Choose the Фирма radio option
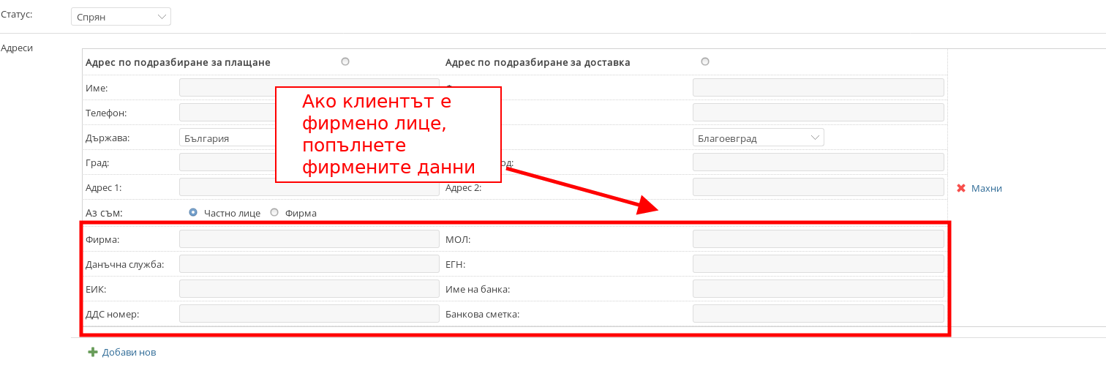This screenshot has width=1106, height=379. tap(274, 212)
